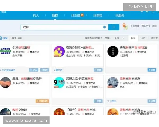Open the 找服务 tab
The width and height of the screenshot is (159, 127).
click(120, 16)
